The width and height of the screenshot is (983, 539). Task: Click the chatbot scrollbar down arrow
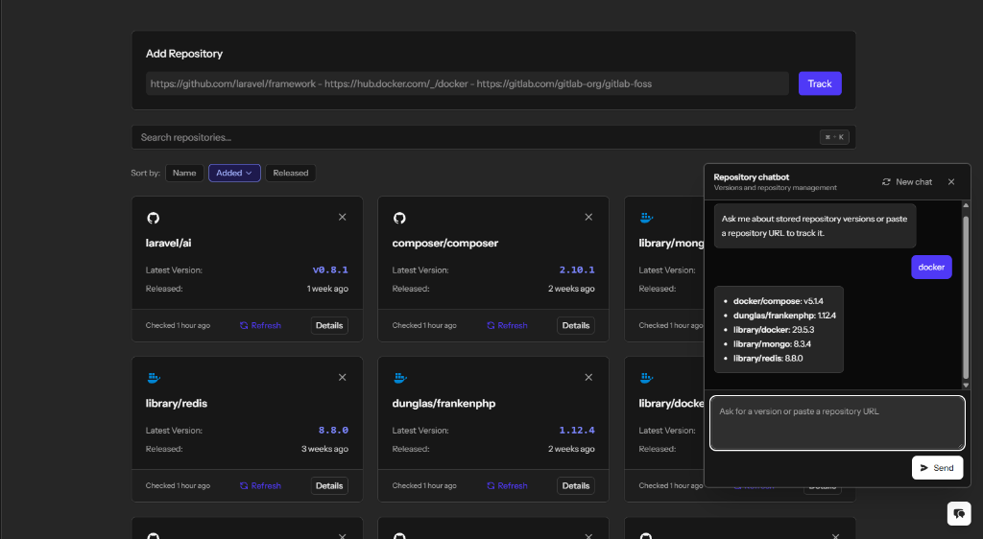(966, 385)
